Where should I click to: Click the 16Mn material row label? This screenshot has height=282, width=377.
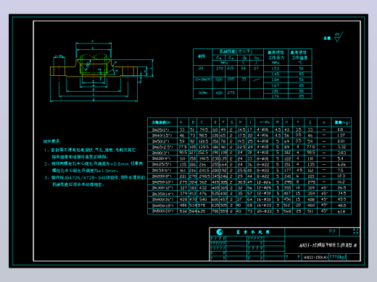click(202, 93)
